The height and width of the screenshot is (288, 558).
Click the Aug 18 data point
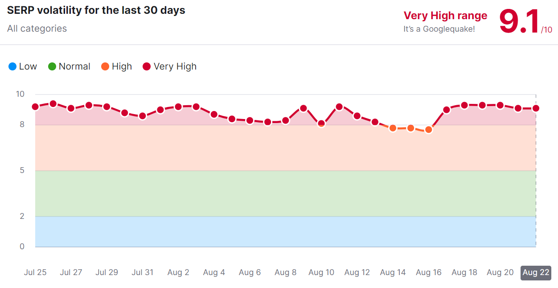point(464,105)
